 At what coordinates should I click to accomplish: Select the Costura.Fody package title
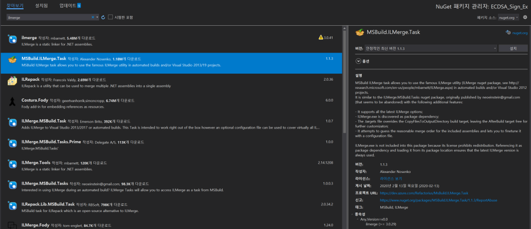pos(35,100)
